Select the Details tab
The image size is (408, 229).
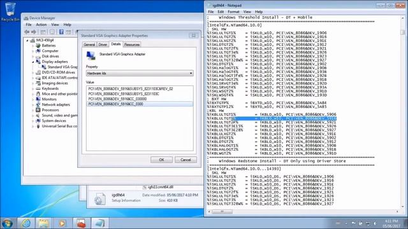click(116, 44)
